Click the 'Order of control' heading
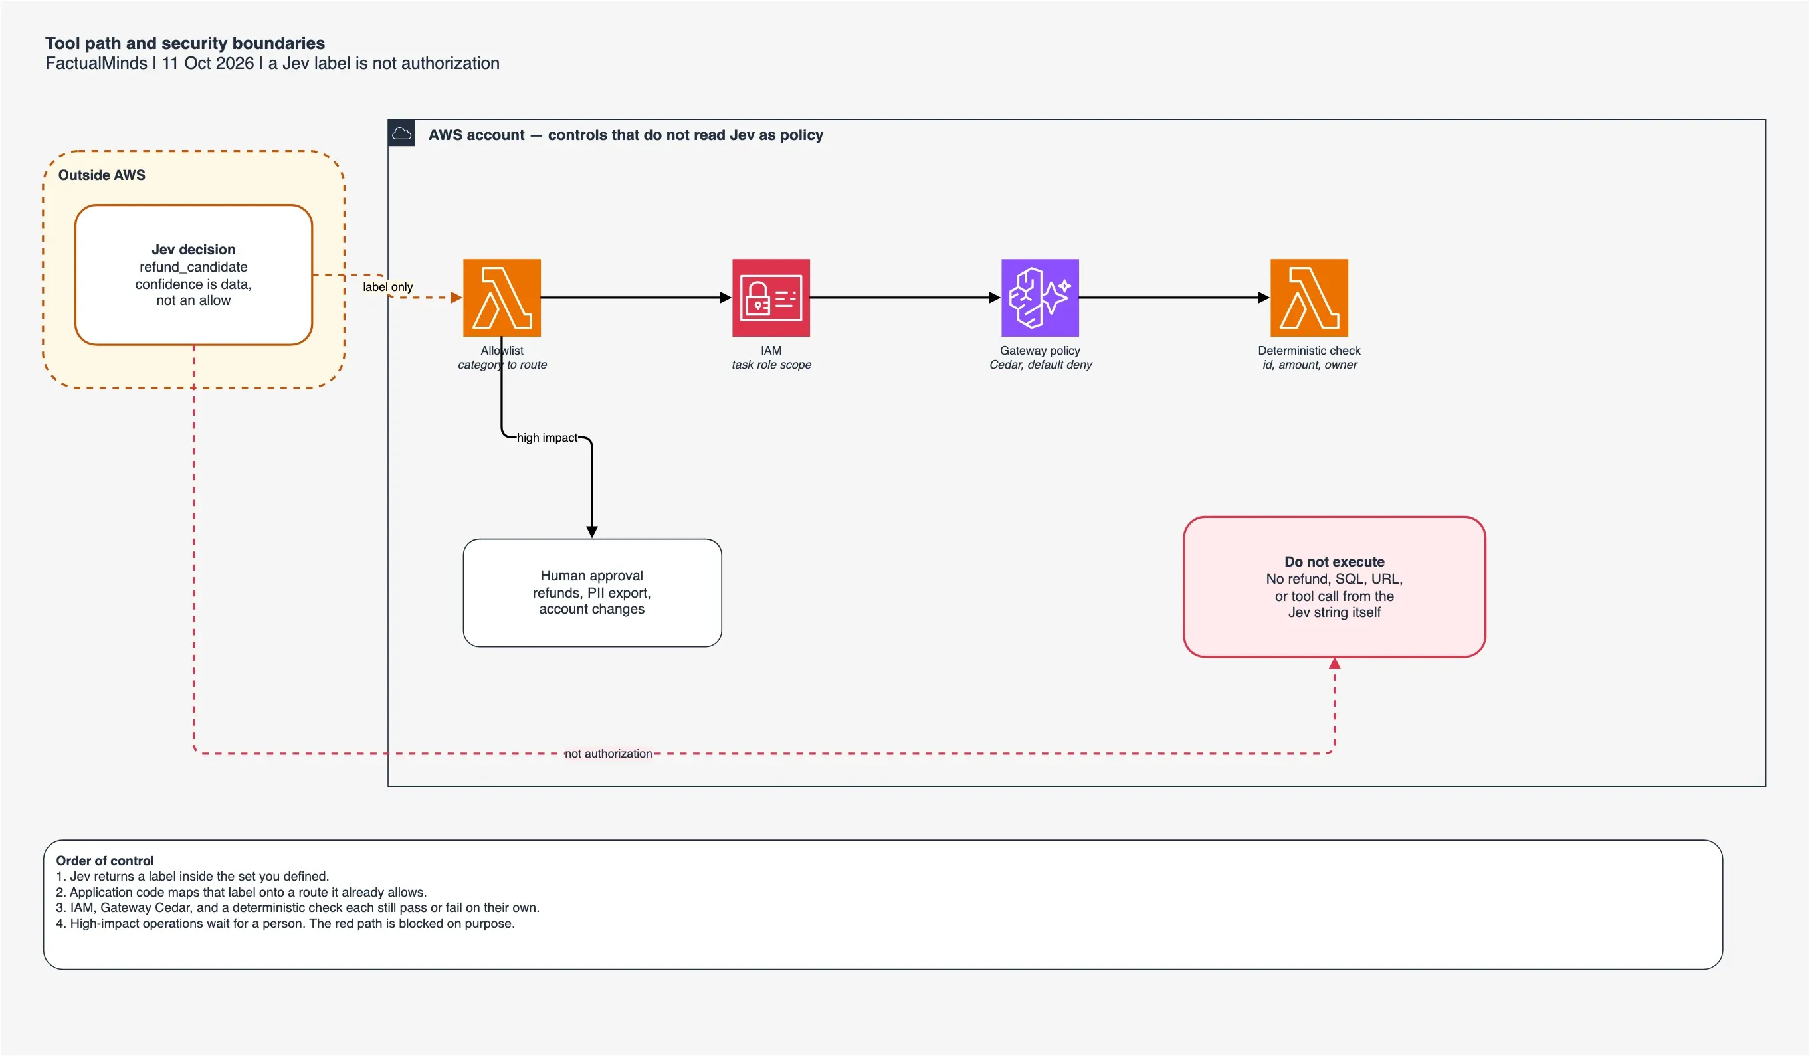Viewport: 1810px width, 1056px height. click(x=104, y=860)
